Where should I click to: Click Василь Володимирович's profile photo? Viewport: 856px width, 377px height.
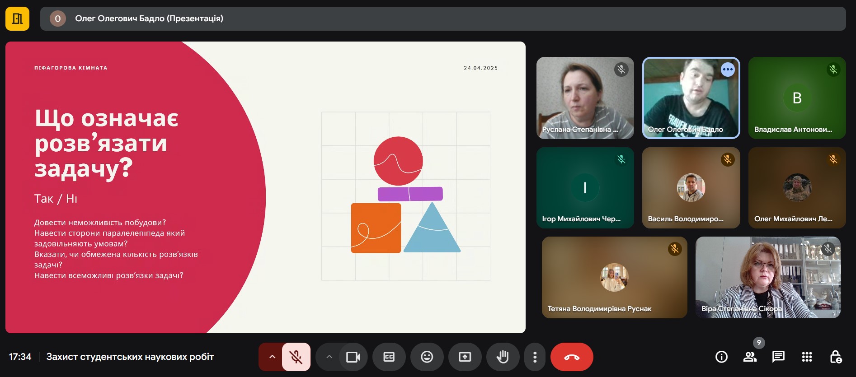click(691, 187)
